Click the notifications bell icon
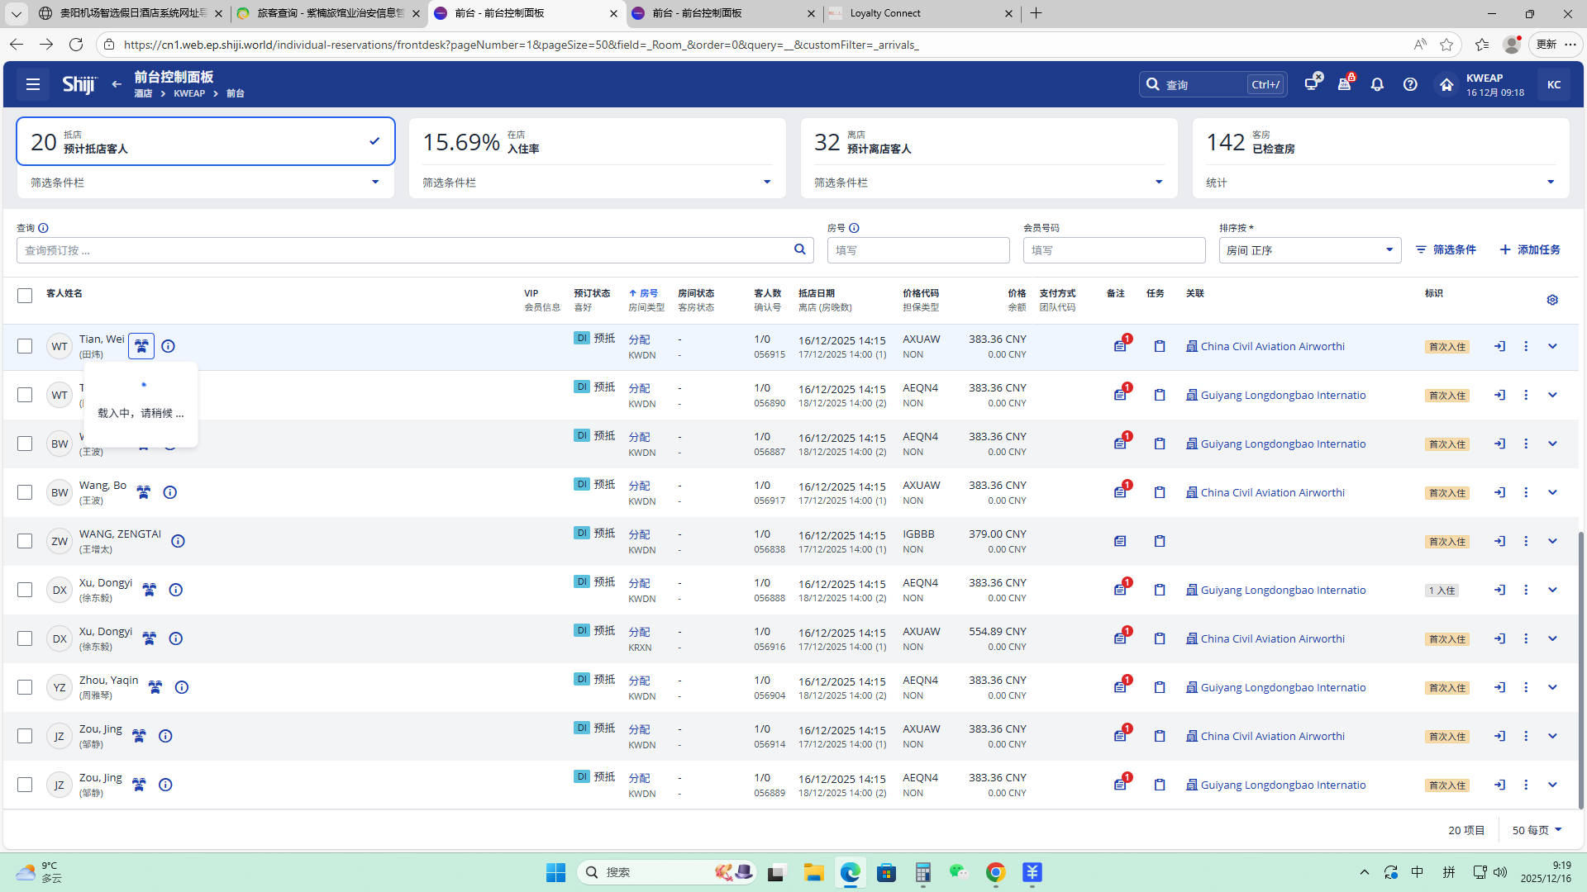 (x=1377, y=84)
